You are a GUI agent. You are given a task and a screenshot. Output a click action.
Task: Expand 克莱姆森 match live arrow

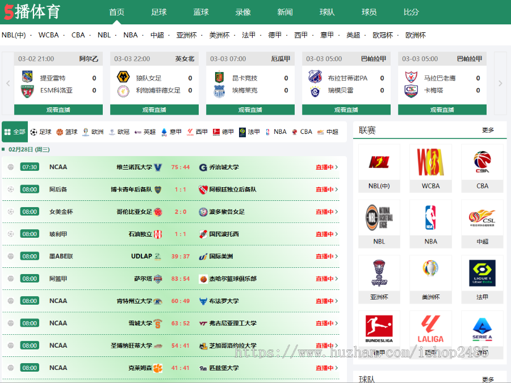tap(337, 368)
